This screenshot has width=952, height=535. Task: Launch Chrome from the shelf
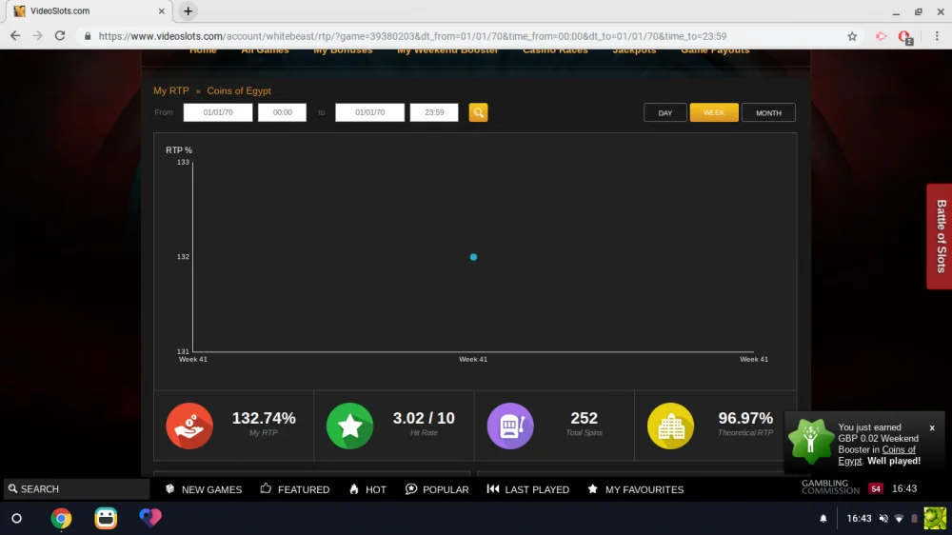click(61, 519)
